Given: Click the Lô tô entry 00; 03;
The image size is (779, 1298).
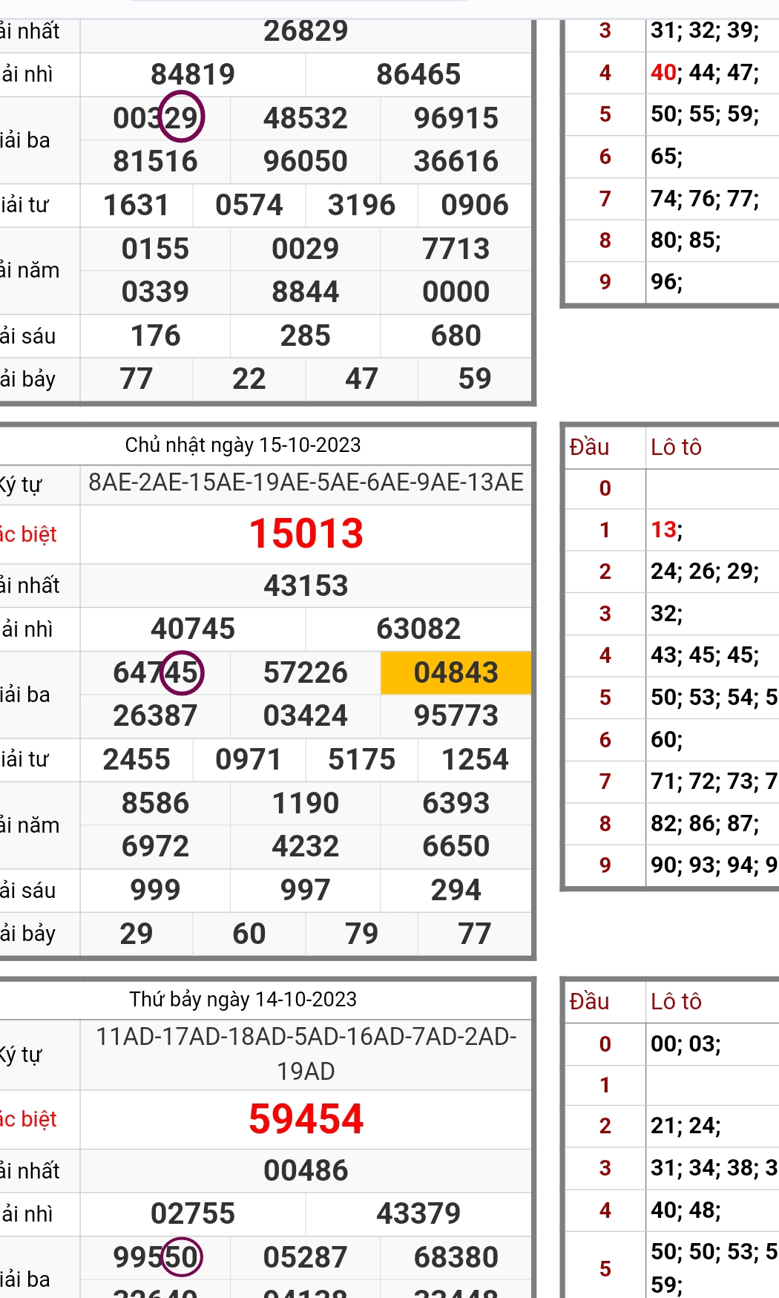Looking at the screenshot, I should (x=685, y=1043).
